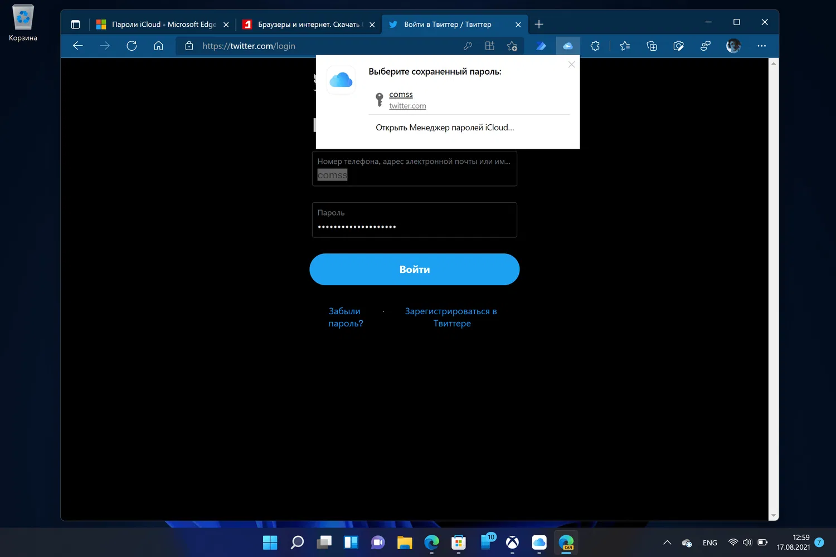This screenshot has height=557, width=836.
Task: Toggle the iCloud Passwords extension icon
Action: pyautogui.click(x=568, y=46)
